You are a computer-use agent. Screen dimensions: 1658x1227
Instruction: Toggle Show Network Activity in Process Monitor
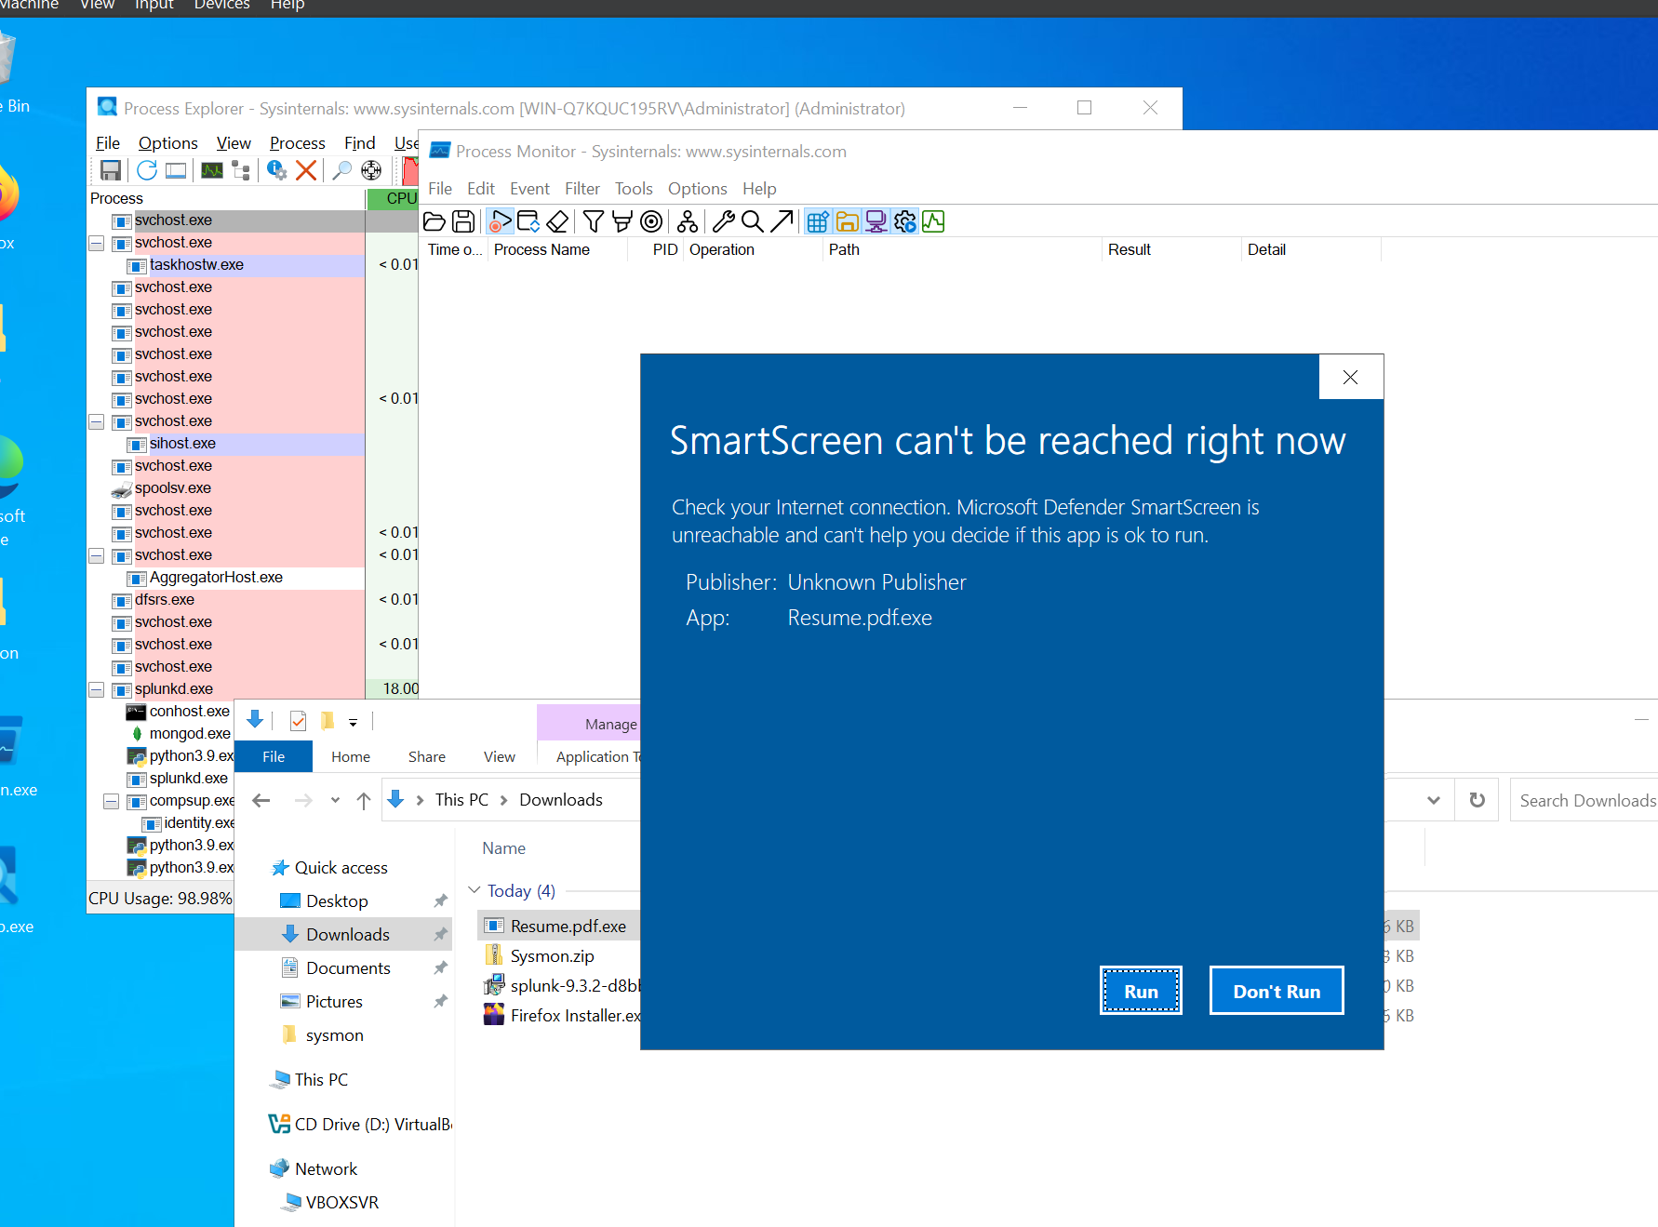point(876,221)
